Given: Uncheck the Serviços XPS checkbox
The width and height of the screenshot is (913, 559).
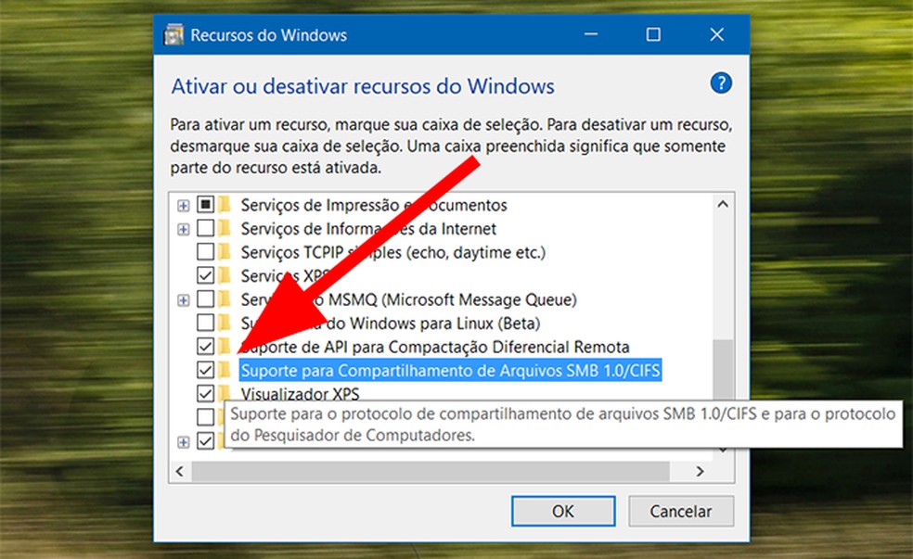Looking at the screenshot, I should click(206, 275).
